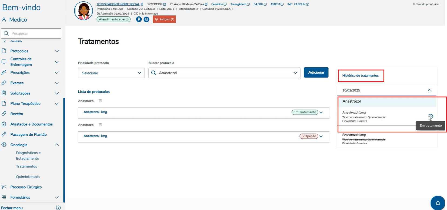The width and height of the screenshot is (447, 210).
Task: Delete first Anastrozol protocol using trash icon
Action: pos(100,101)
